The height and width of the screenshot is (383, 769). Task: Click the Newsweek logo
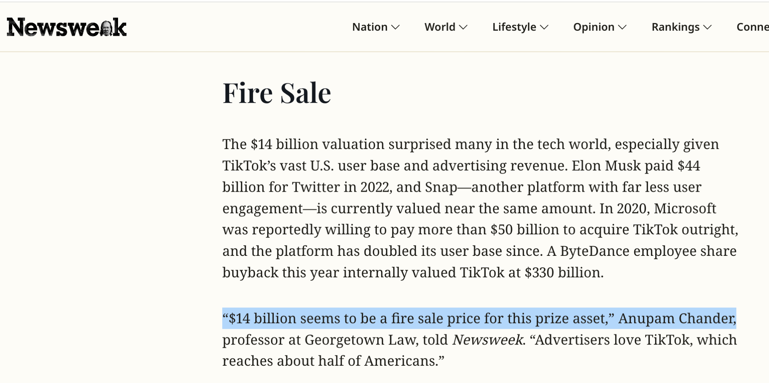67,27
